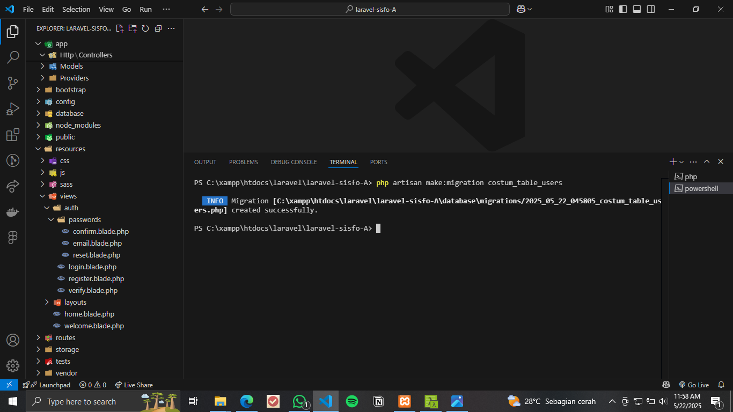Expand the database folder
The width and height of the screenshot is (733, 412).
tap(69, 113)
